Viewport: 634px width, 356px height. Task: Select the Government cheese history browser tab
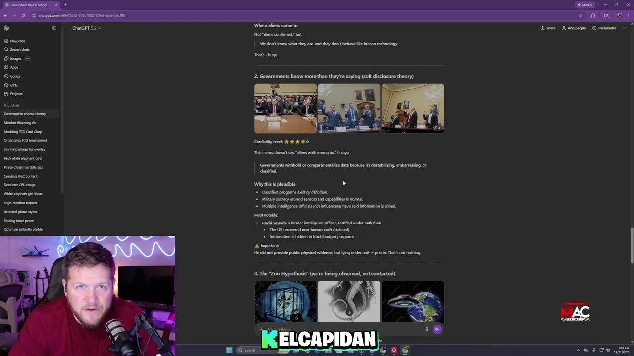click(x=31, y=5)
